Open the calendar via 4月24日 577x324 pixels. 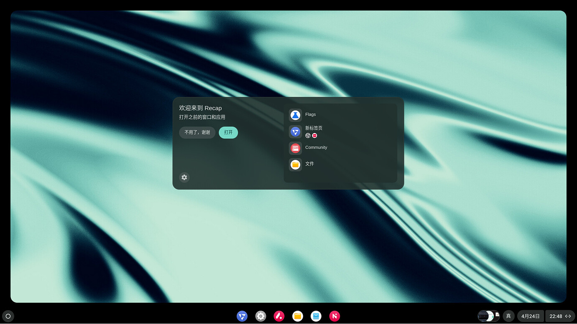coord(530,316)
